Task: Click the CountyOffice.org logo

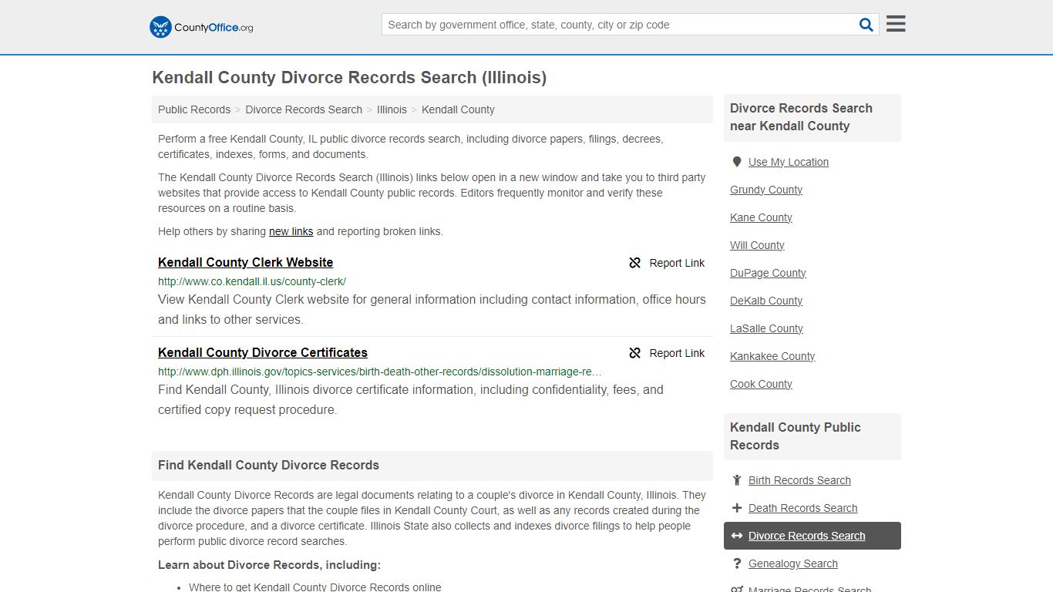Action: (x=201, y=27)
